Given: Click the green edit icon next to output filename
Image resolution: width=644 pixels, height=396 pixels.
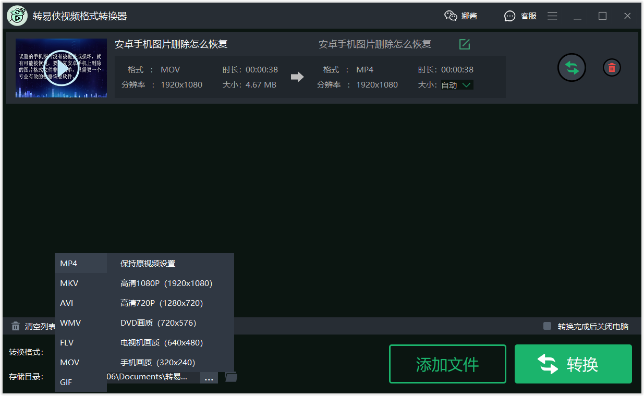Looking at the screenshot, I should (x=464, y=44).
